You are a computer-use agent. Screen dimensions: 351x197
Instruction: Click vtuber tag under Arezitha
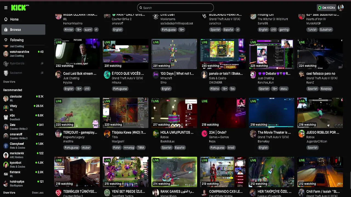pyautogui.click(x=86, y=147)
